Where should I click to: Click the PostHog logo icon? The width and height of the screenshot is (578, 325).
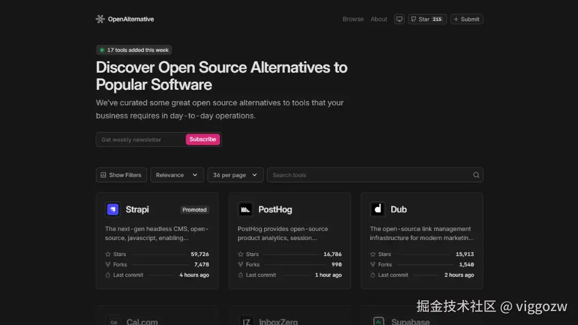pyautogui.click(x=245, y=210)
